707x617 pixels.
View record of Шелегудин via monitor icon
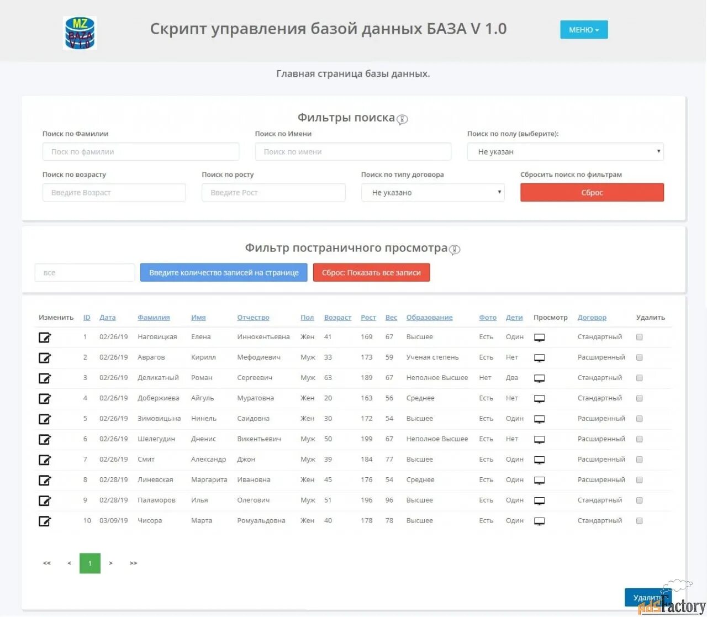tap(540, 440)
